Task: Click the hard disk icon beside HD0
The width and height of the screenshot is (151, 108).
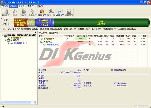Action: click(x=5, y=35)
